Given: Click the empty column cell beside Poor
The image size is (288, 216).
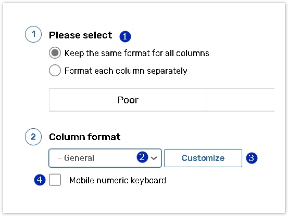Looking at the screenshot, I should click(x=240, y=100).
